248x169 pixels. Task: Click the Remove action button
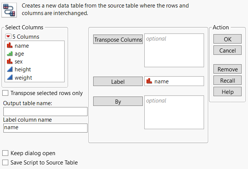pyautogui.click(x=227, y=69)
